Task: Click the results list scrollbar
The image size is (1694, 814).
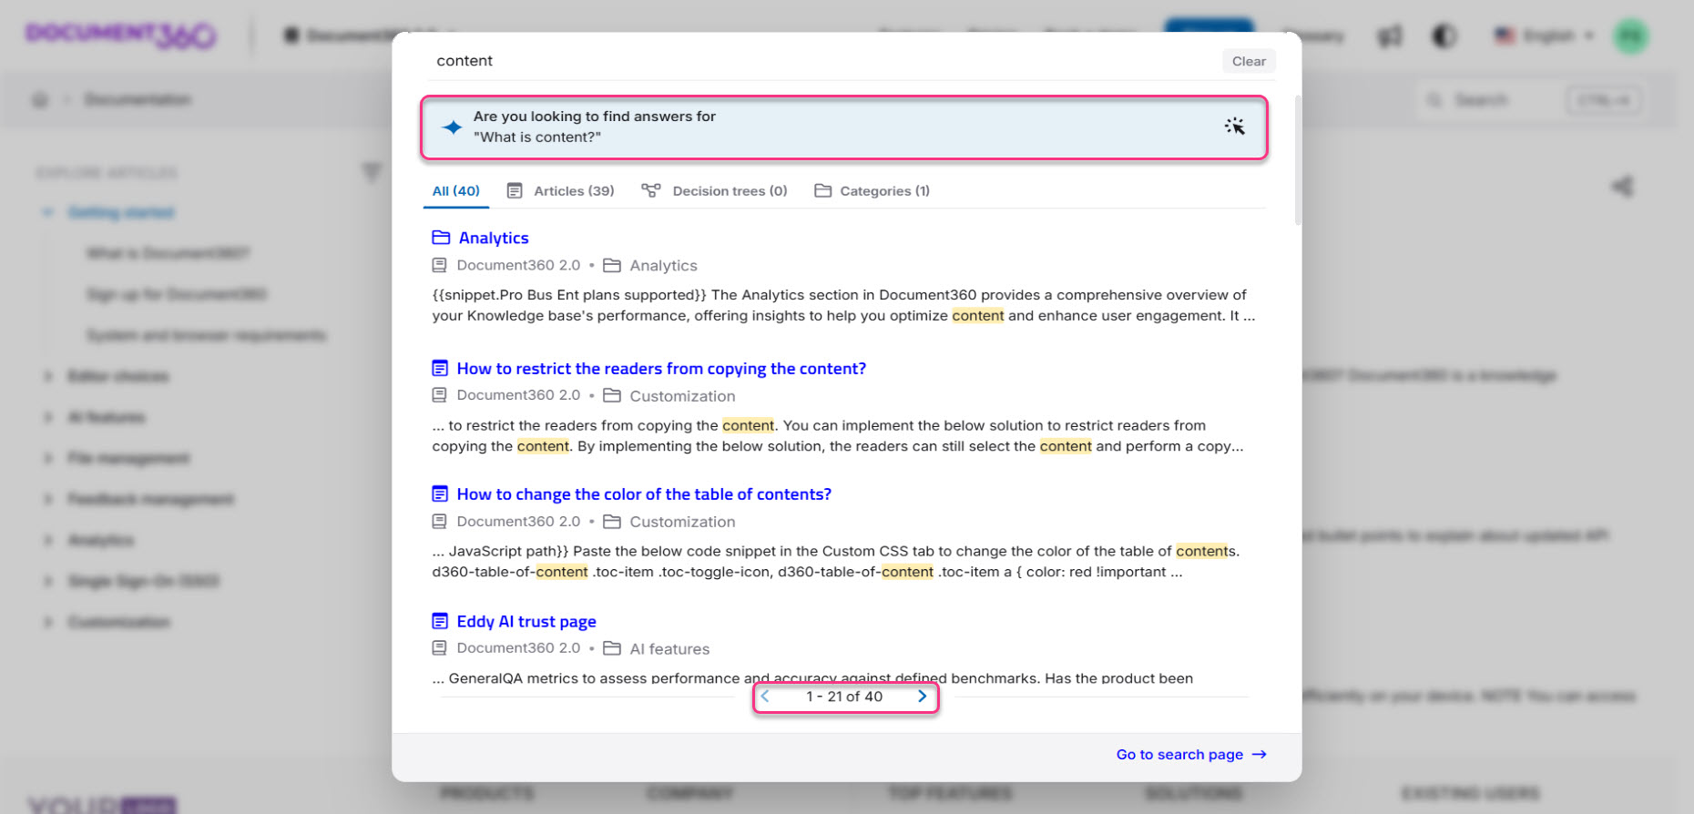Action: 1297,159
